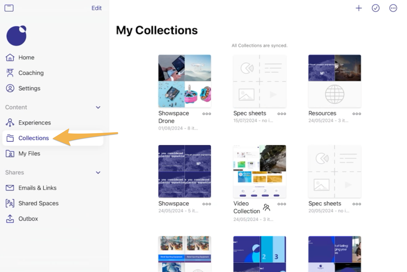Screen dimensions: 407x272
Task: Open the Experiences section in the sidebar
Action: (x=34, y=122)
